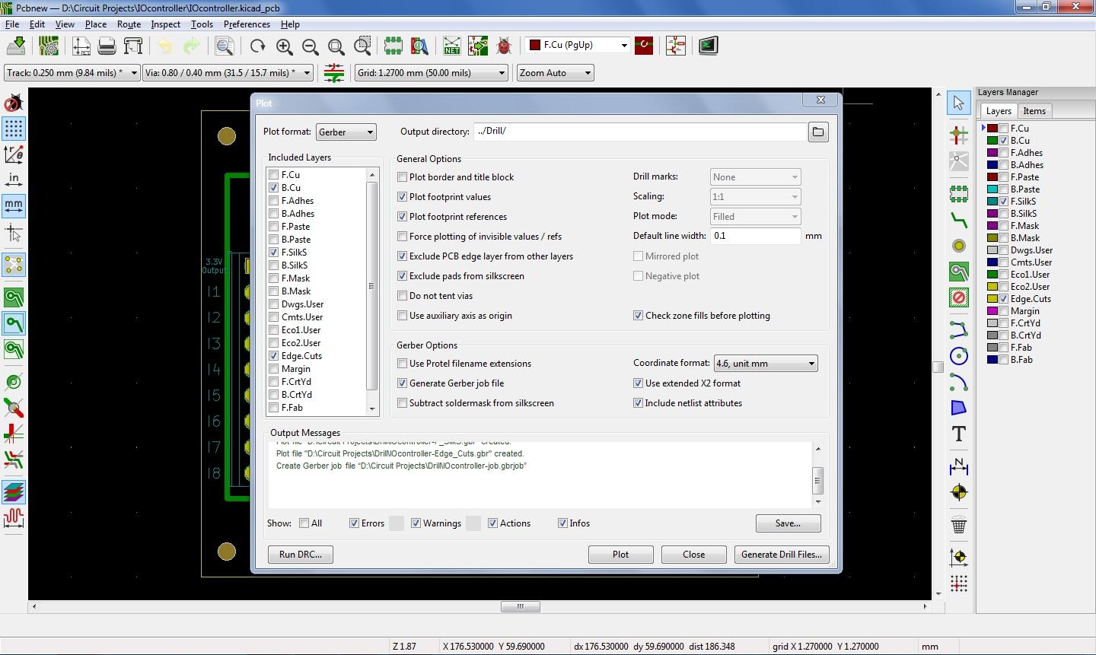Select the add text tool

tap(959, 434)
